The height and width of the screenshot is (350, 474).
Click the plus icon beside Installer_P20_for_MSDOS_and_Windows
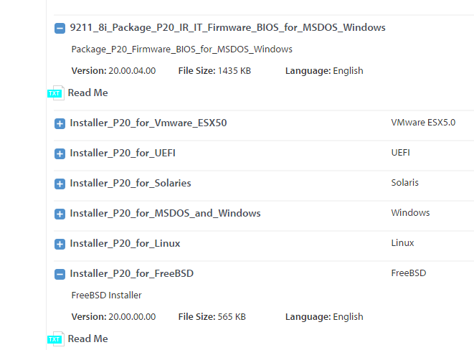pyautogui.click(x=60, y=214)
